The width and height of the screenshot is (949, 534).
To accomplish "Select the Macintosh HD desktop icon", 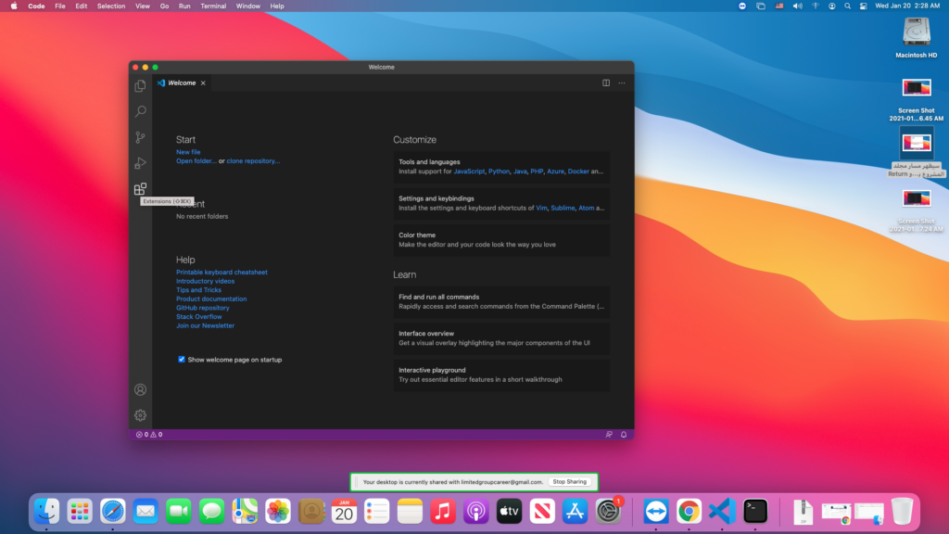I will (917, 38).
